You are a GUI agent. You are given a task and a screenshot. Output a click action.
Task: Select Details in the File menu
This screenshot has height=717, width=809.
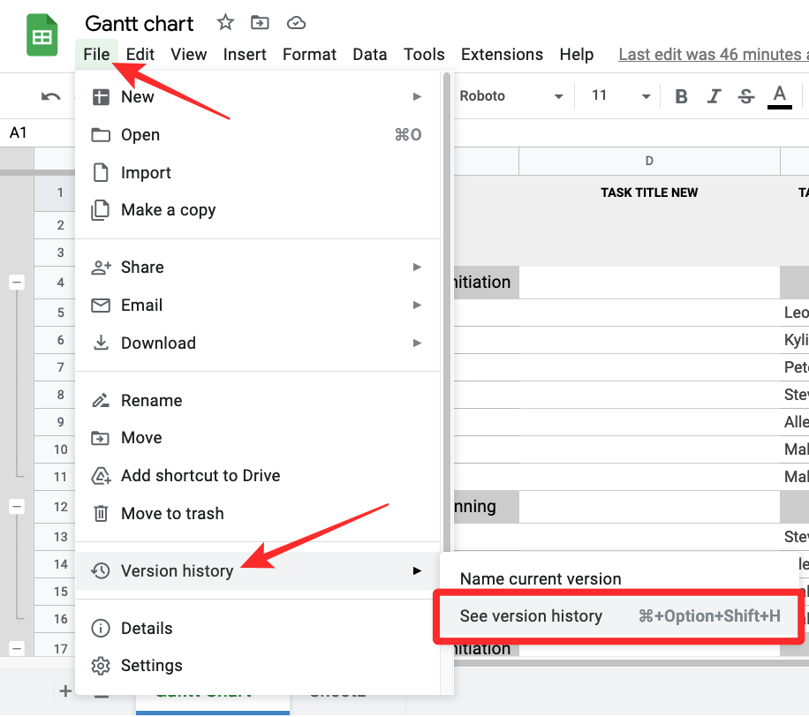pos(258,629)
